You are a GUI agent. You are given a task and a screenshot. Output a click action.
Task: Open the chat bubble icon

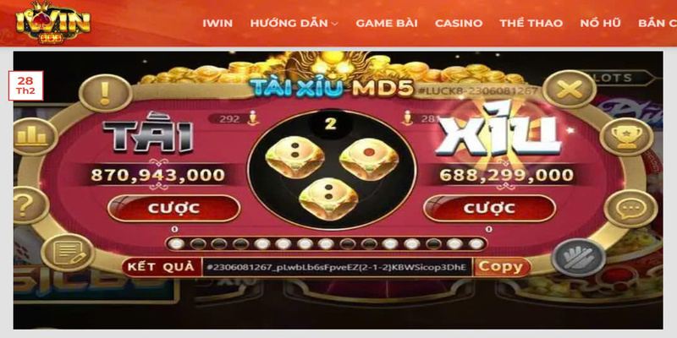click(630, 209)
